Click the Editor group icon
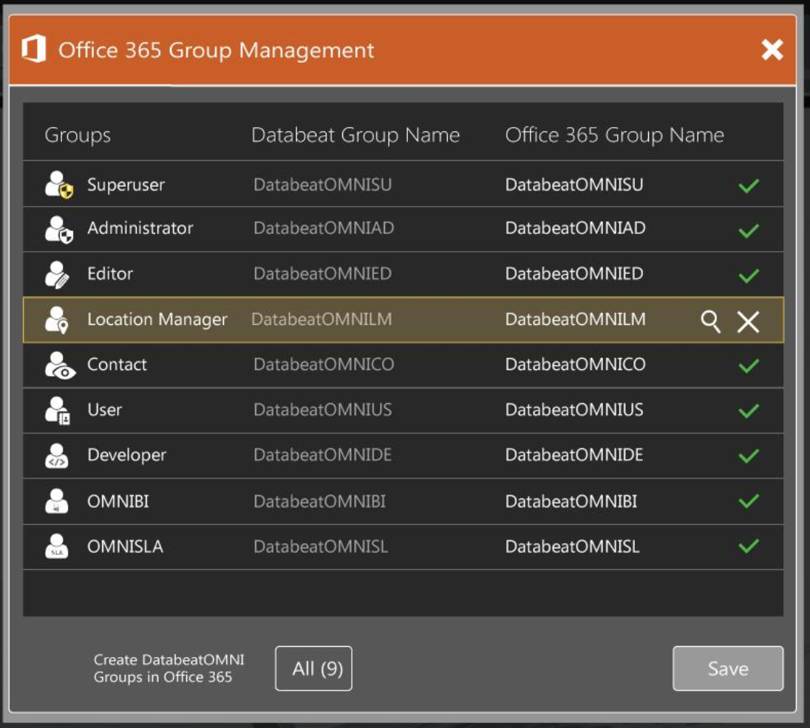 [57, 275]
